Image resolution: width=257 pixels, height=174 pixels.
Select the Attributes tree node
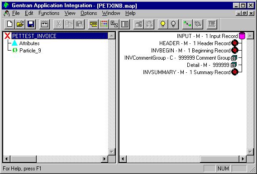pyautogui.click(x=29, y=43)
